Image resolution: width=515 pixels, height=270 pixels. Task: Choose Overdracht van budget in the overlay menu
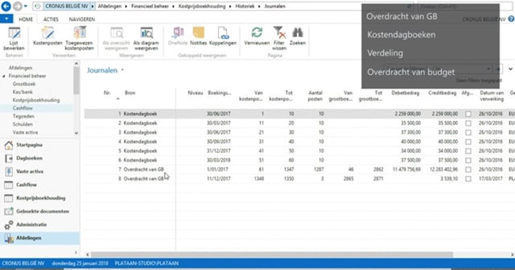(x=411, y=72)
